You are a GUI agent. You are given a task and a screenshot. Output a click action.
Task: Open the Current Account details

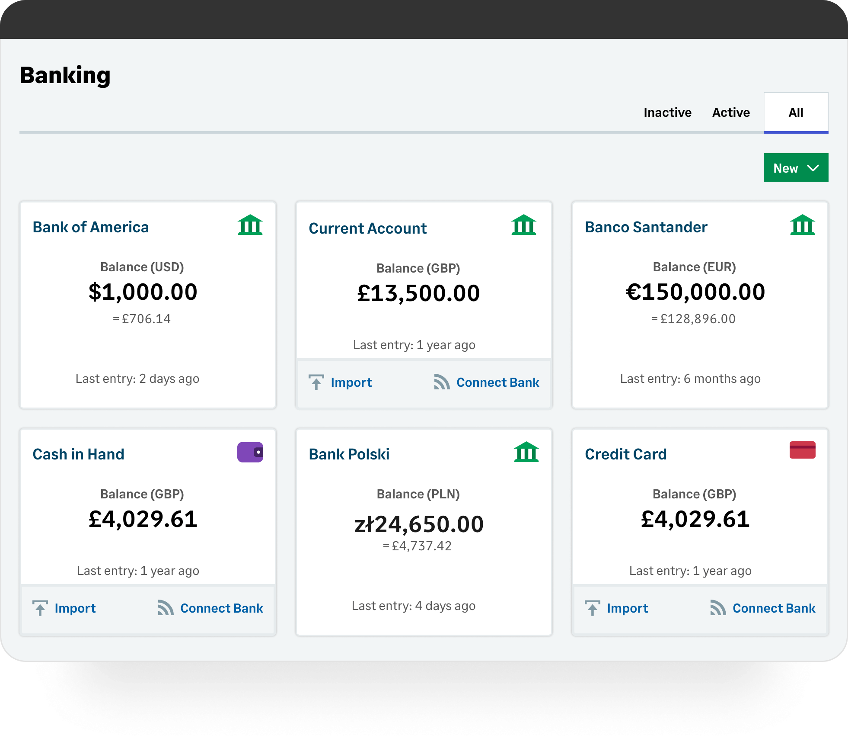click(x=367, y=228)
